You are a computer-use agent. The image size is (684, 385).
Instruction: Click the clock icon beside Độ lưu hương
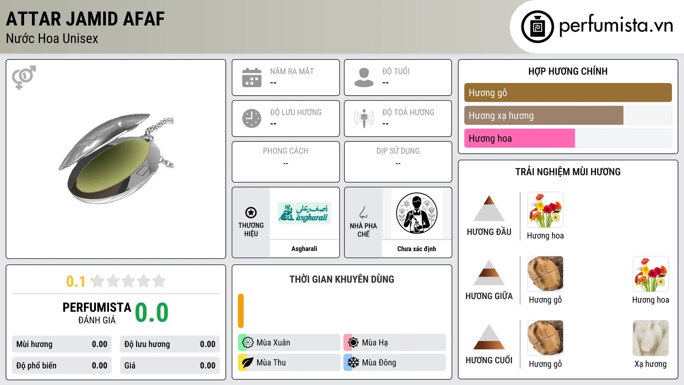click(252, 118)
